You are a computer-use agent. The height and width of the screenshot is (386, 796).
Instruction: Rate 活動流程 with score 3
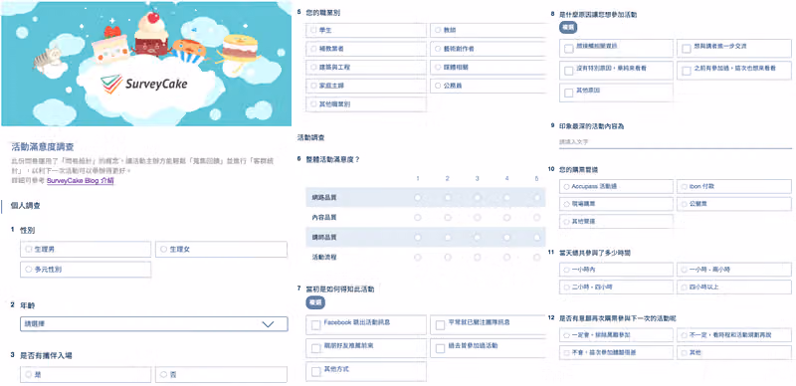coord(478,258)
